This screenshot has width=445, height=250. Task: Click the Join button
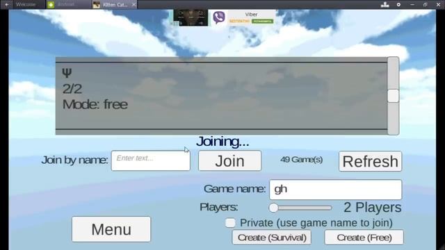(229, 160)
